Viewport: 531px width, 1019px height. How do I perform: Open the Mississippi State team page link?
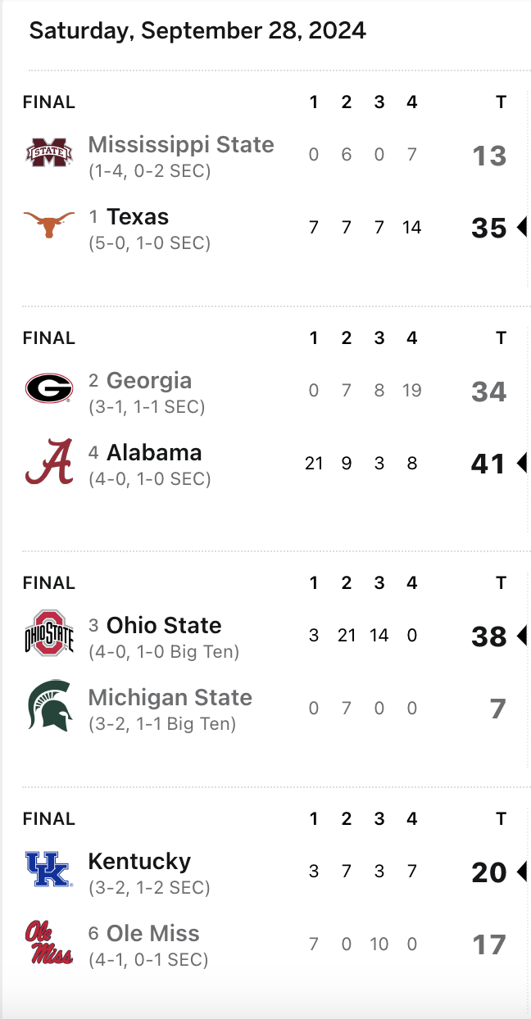[181, 145]
